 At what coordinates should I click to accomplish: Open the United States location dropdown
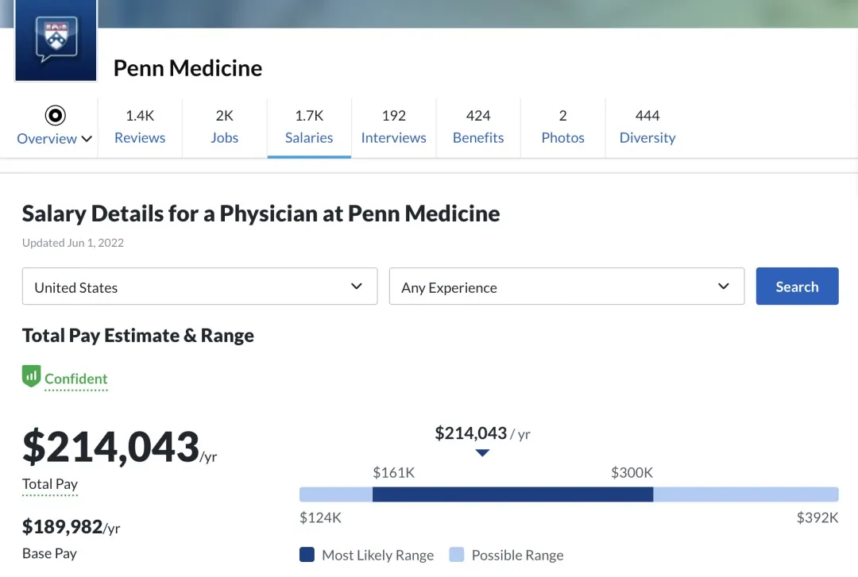(x=199, y=287)
